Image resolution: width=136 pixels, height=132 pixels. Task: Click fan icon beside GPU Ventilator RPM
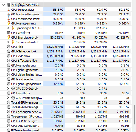(9, 33)
